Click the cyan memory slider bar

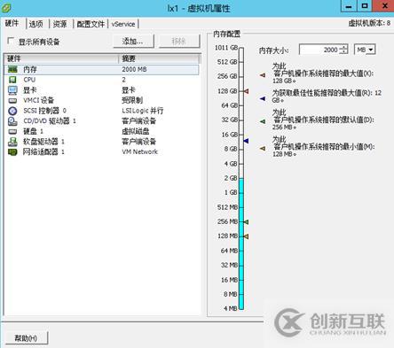coord(241,244)
